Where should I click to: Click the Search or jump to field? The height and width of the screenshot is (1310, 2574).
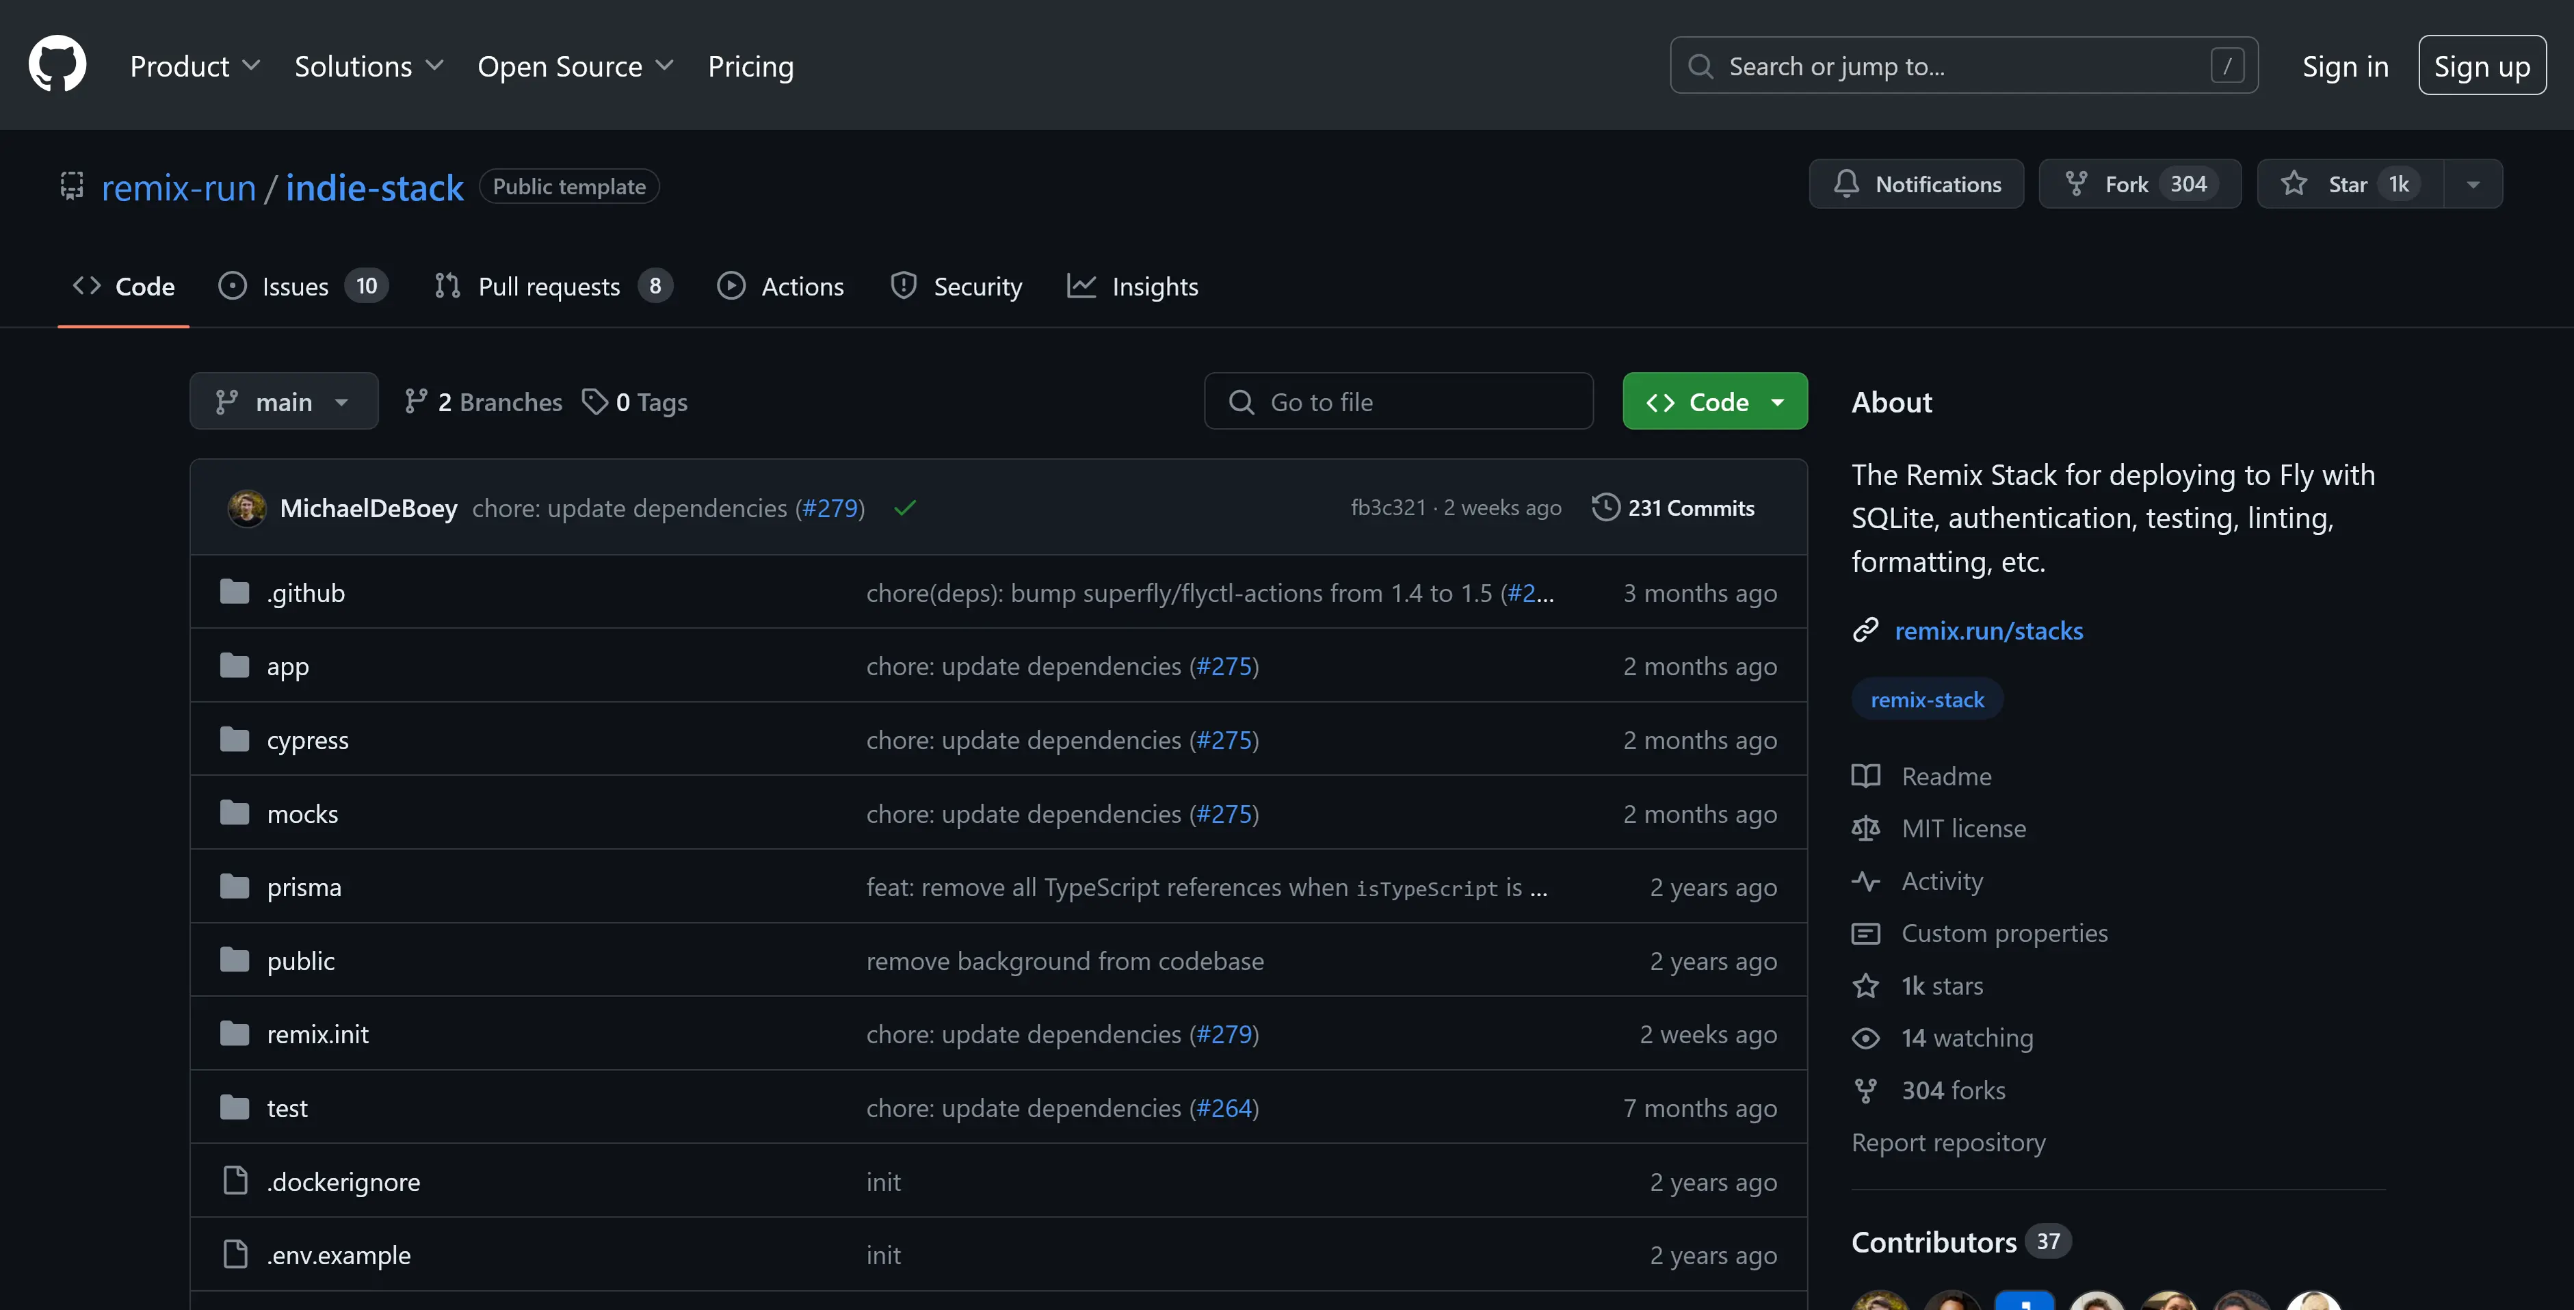(x=1963, y=66)
